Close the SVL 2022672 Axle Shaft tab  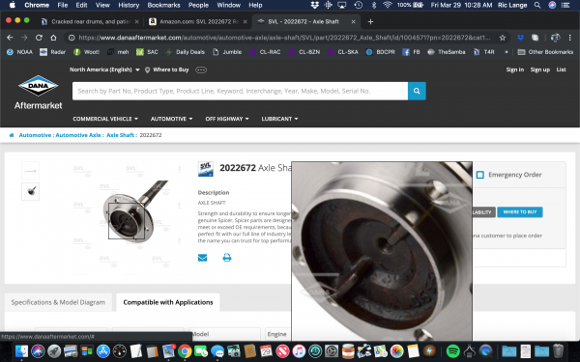(x=353, y=22)
